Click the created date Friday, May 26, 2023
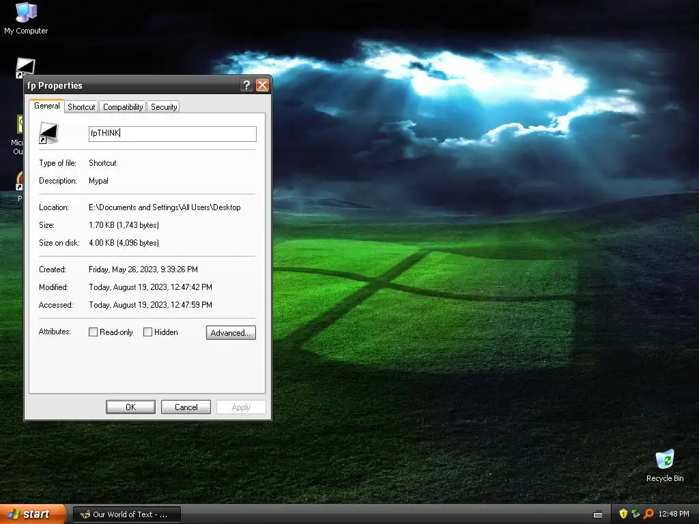Image resolution: width=699 pixels, height=524 pixels. (x=143, y=270)
